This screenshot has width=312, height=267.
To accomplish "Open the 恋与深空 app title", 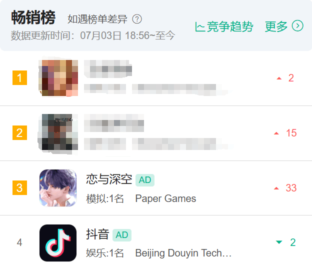I will (109, 179).
